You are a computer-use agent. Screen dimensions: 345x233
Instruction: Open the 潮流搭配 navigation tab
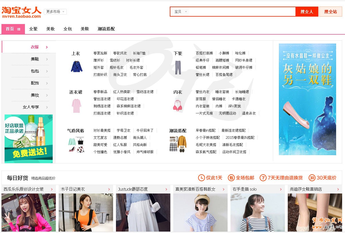click(x=106, y=29)
